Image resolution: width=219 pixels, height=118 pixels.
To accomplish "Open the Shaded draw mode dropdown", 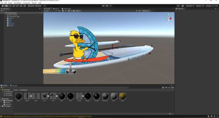I will pos(50,11).
